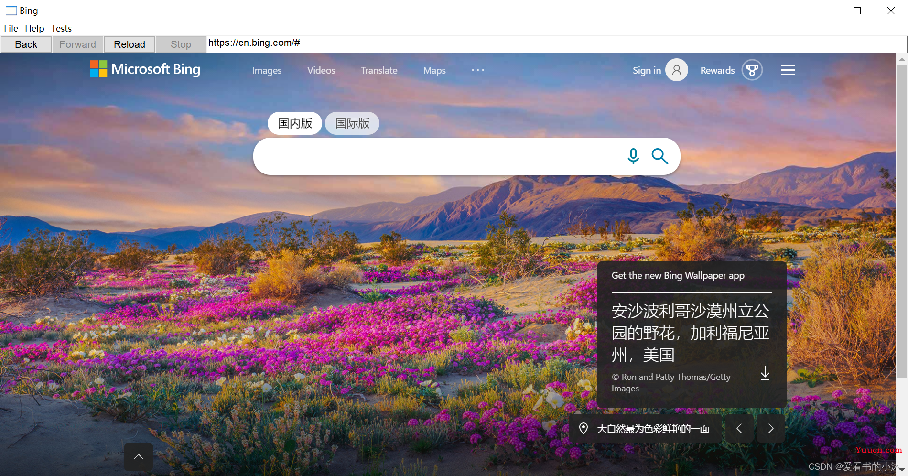Screen dimensions: 908x476
Task: Click the microphone voice search icon
Action: (x=633, y=156)
